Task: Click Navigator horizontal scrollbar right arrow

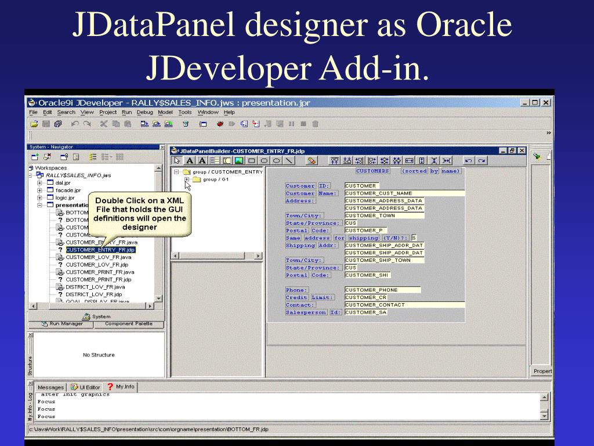Action: [x=150, y=306]
